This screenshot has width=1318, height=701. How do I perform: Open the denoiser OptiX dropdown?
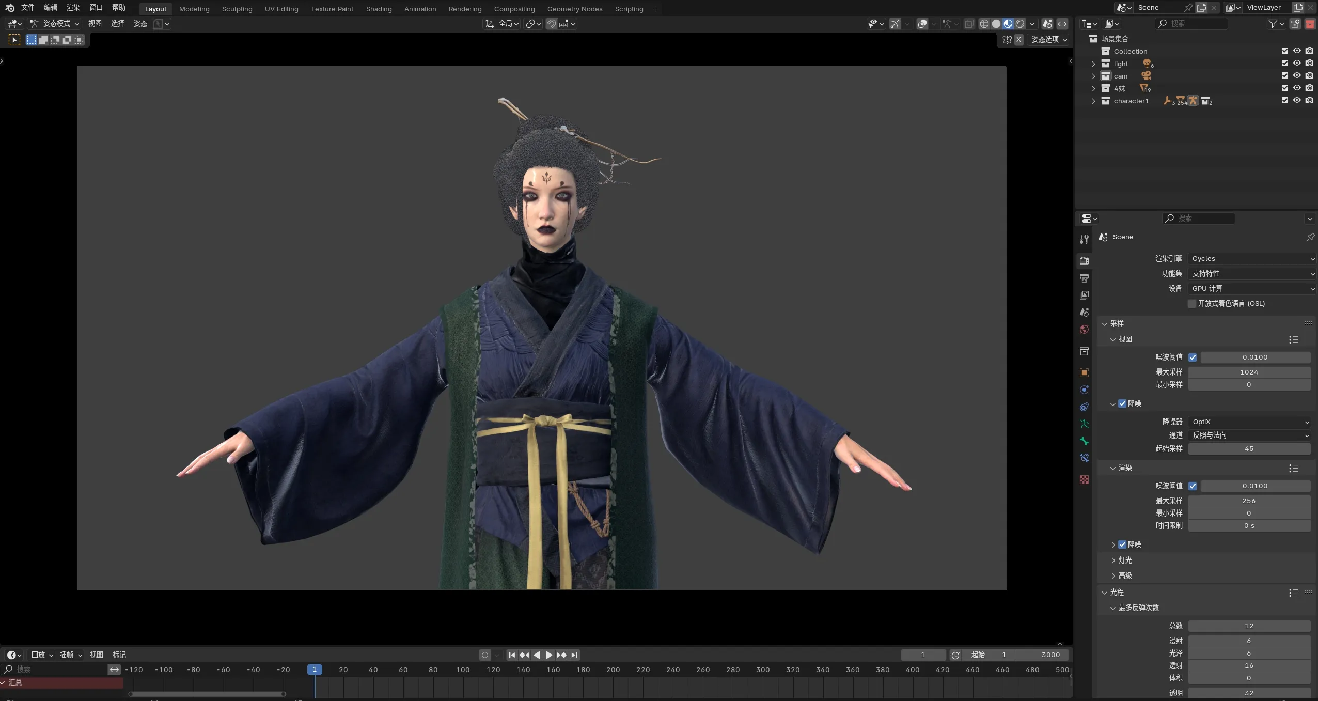coord(1249,422)
